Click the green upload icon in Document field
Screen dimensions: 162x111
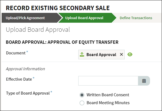[82, 54]
